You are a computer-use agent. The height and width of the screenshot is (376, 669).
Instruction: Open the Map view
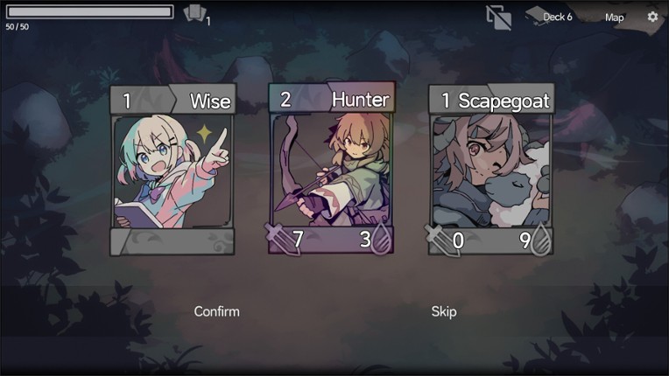(614, 17)
